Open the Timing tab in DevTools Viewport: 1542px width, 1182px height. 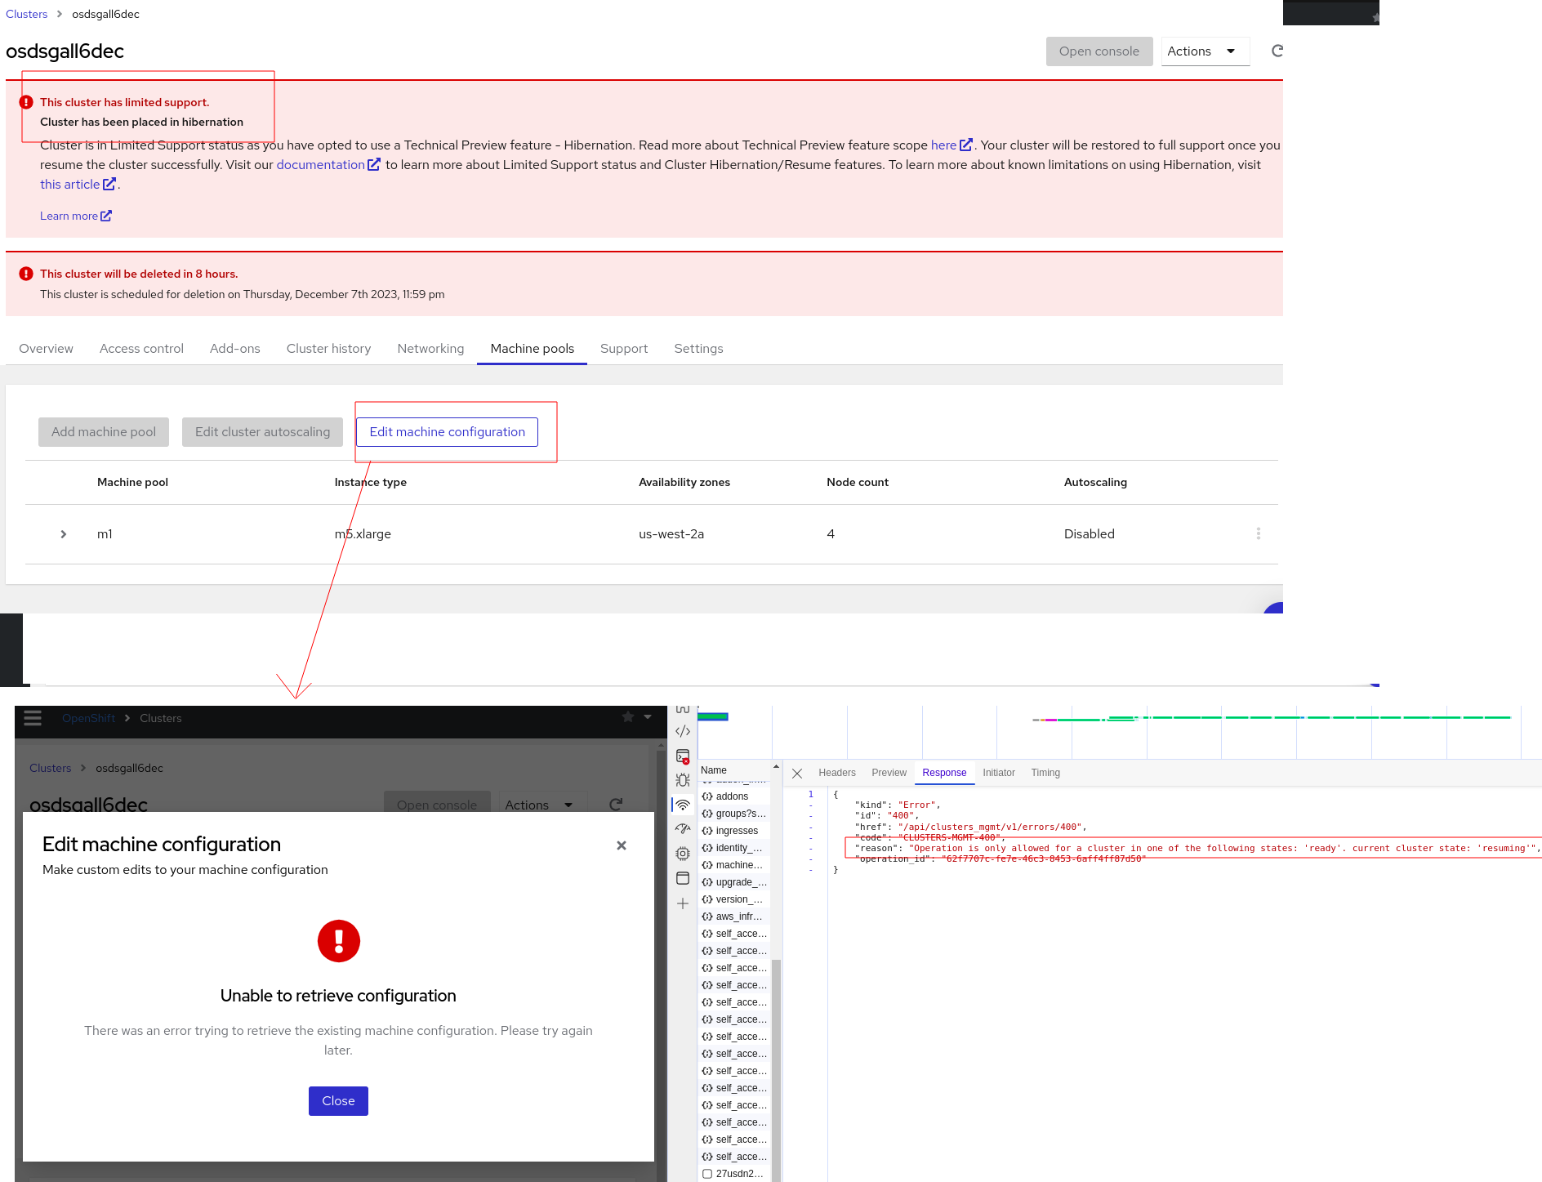point(1045,773)
